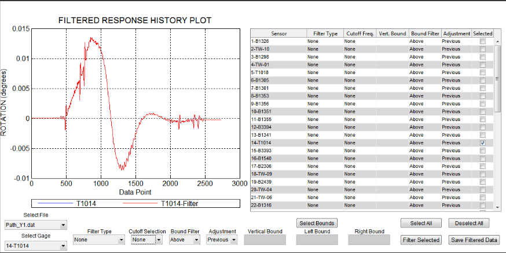Click Save Filtered Data button
Viewport: 506px width, 253px height.
(x=474, y=240)
